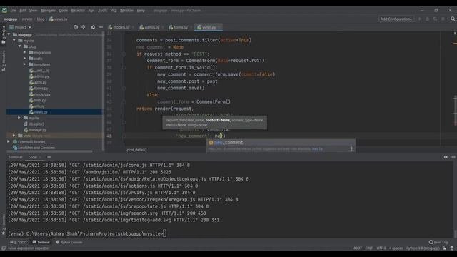Collapse the blog folder in tree
The image size is (457, 257).
click(19, 46)
